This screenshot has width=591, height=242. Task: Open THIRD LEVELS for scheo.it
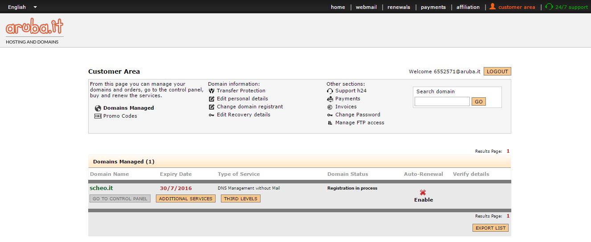[240, 198]
